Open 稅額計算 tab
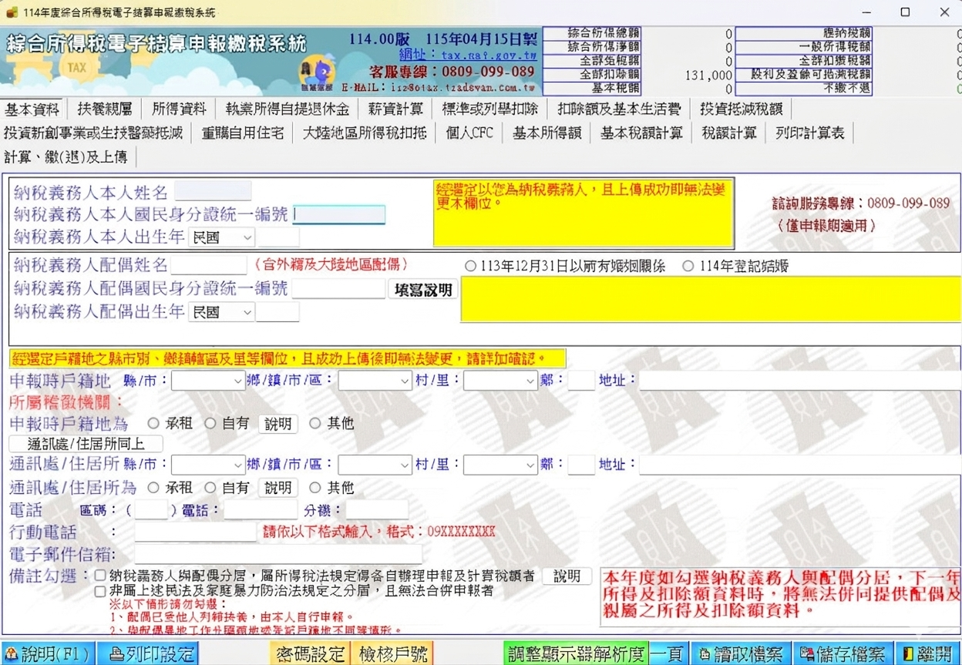Image resolution: width=962 pixels, height=665 pixels. (x=729, y=133)
